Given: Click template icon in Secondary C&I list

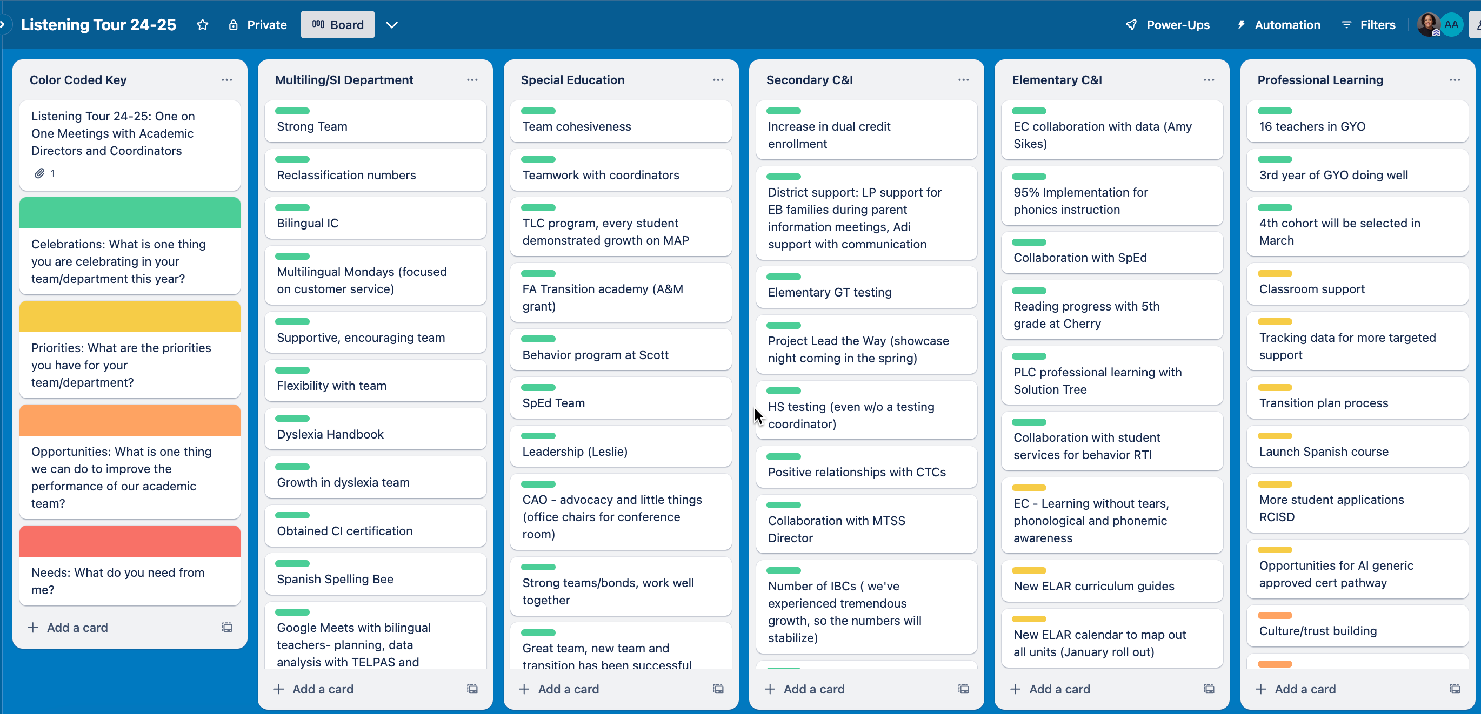Looking at the screenshot, I should click(964, 689).
